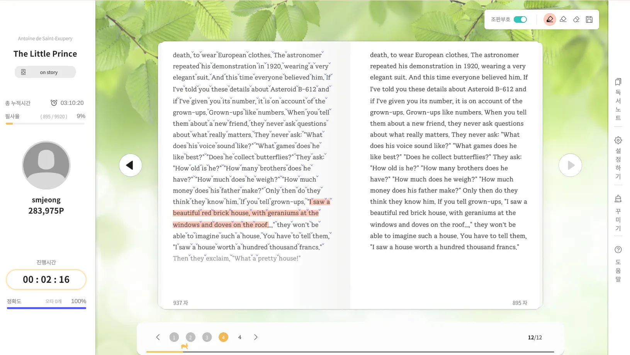Click the plain number 4 pagination item
The width and height of the screenshot is (630, 355).
click(x=240, y=337)
